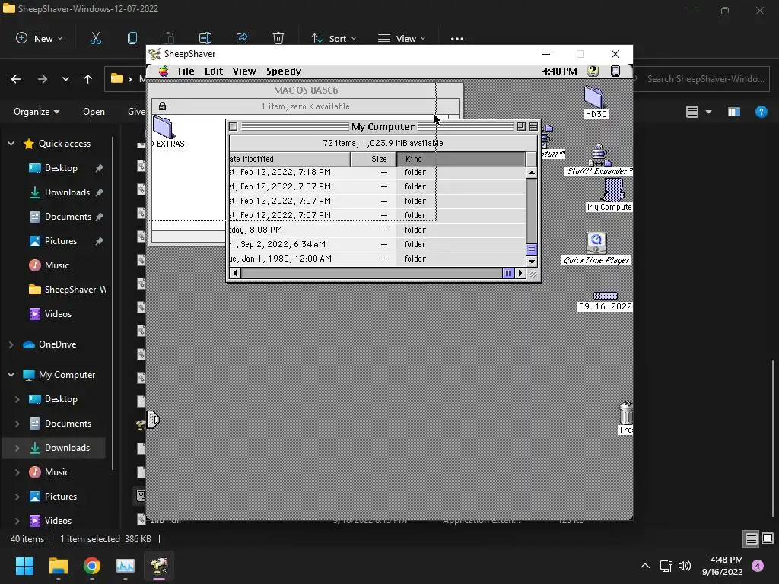
Task: Select the row modified today, 8:08 PM
Action: coord(377,230)
